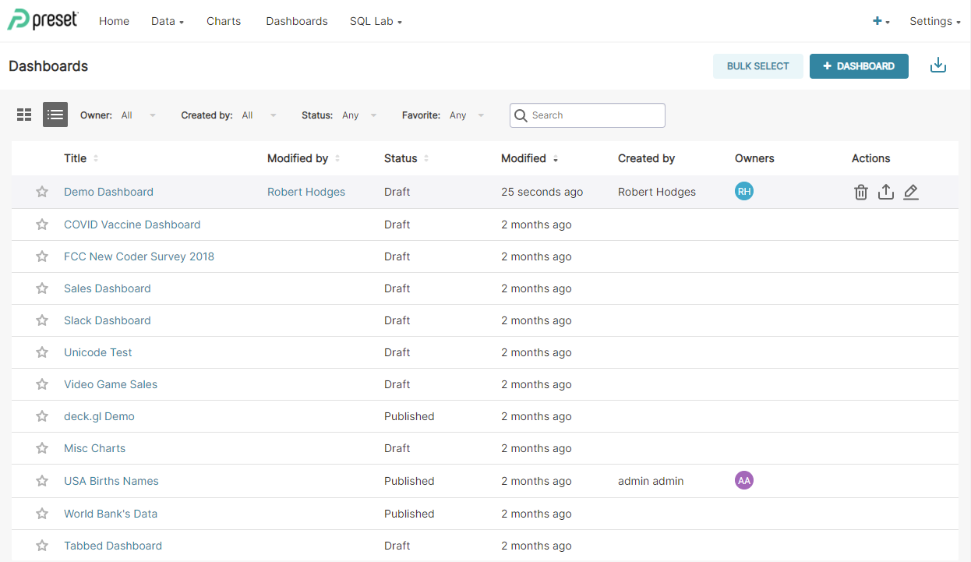
Task: Export the Demo Dashboard using the upload icon
Action: pos(886,191)
